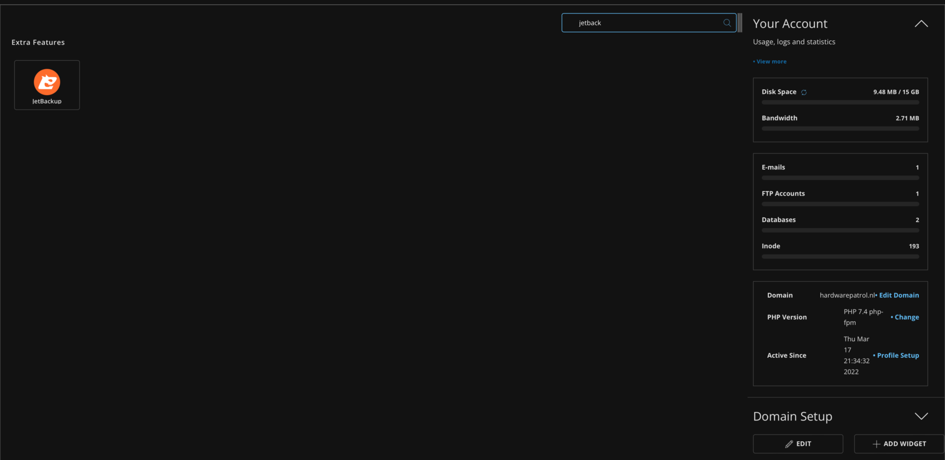Click the ADD WIDGET button
Screen dimensions: 945x460
(x=898, y=443)
